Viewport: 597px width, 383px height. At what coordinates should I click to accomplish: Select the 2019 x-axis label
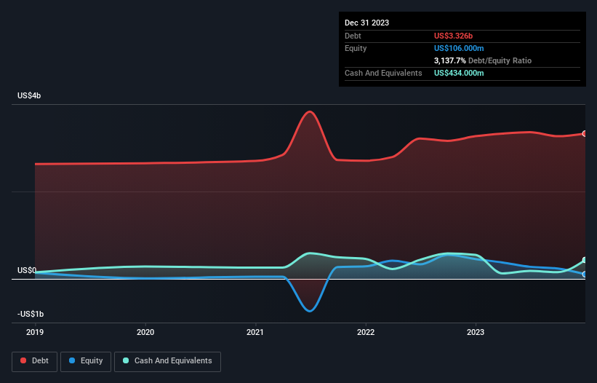pyautogui.click(x=35, y=332)
